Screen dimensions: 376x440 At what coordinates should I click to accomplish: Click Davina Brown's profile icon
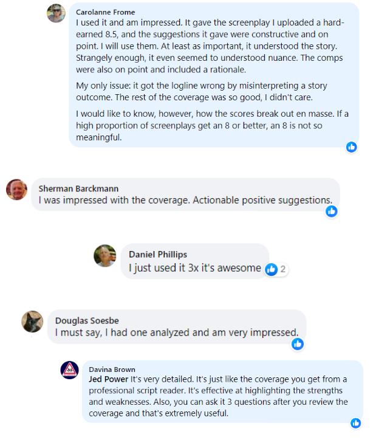tap(70, 370)
